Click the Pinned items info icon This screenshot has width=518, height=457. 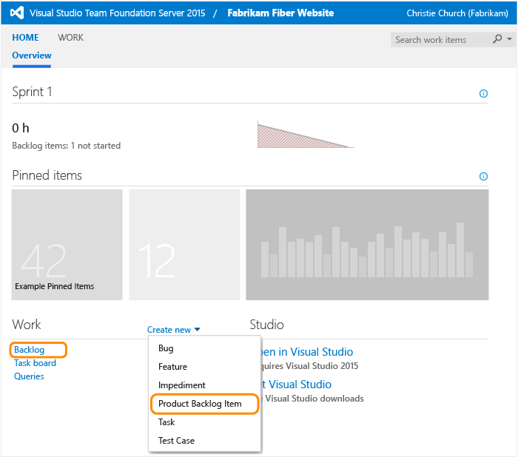pyautogui.click(x=483, y=176)
